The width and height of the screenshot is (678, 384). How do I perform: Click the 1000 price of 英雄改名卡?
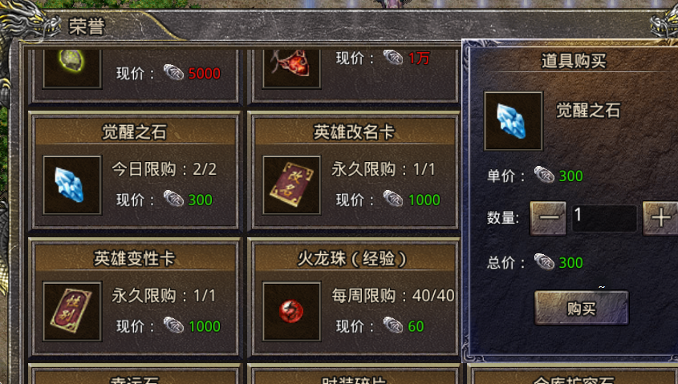424,200
